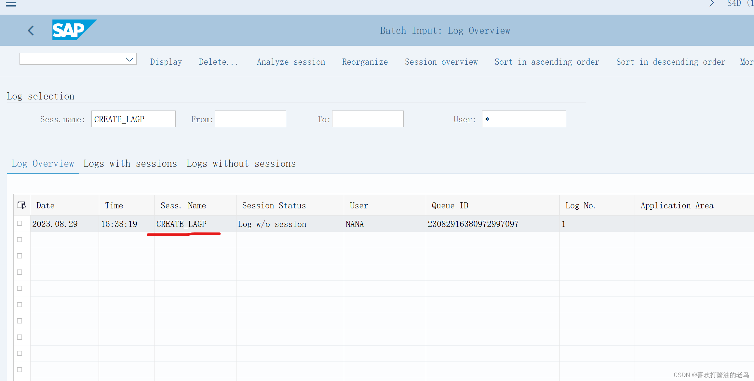Image resolution: width=754 pixels, height=381 pixels.
Task: Switch to Logs with sessions tab
Action: (x=130, y=164)
